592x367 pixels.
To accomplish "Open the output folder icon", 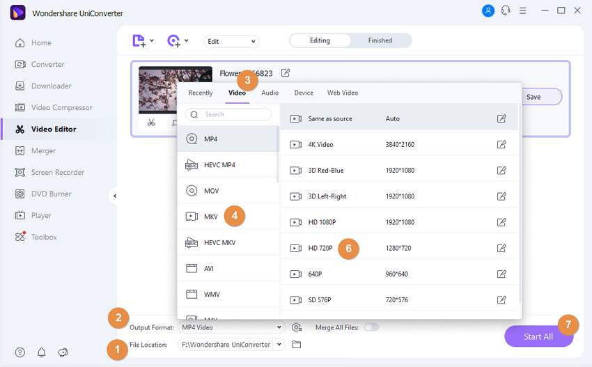I will (x=297, y=344).
